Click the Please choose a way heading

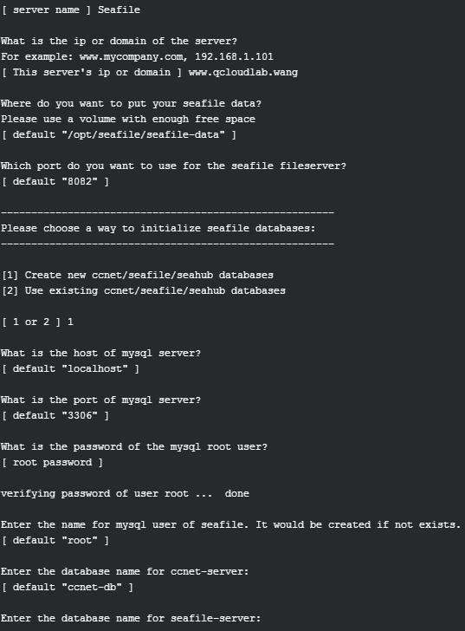(x=158, y=228)
